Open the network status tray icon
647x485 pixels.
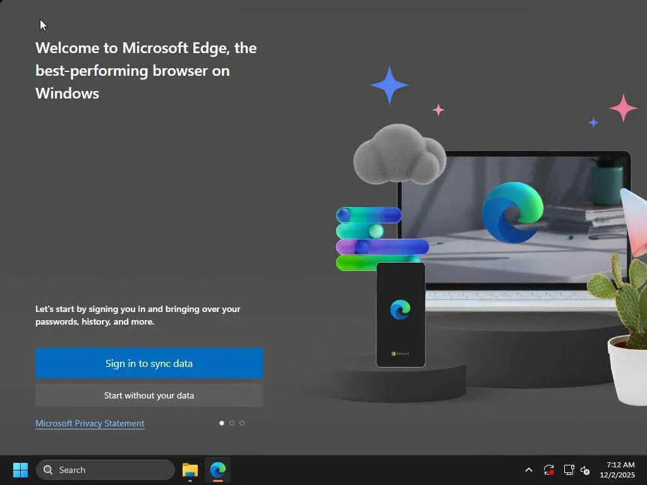[569, 470]
